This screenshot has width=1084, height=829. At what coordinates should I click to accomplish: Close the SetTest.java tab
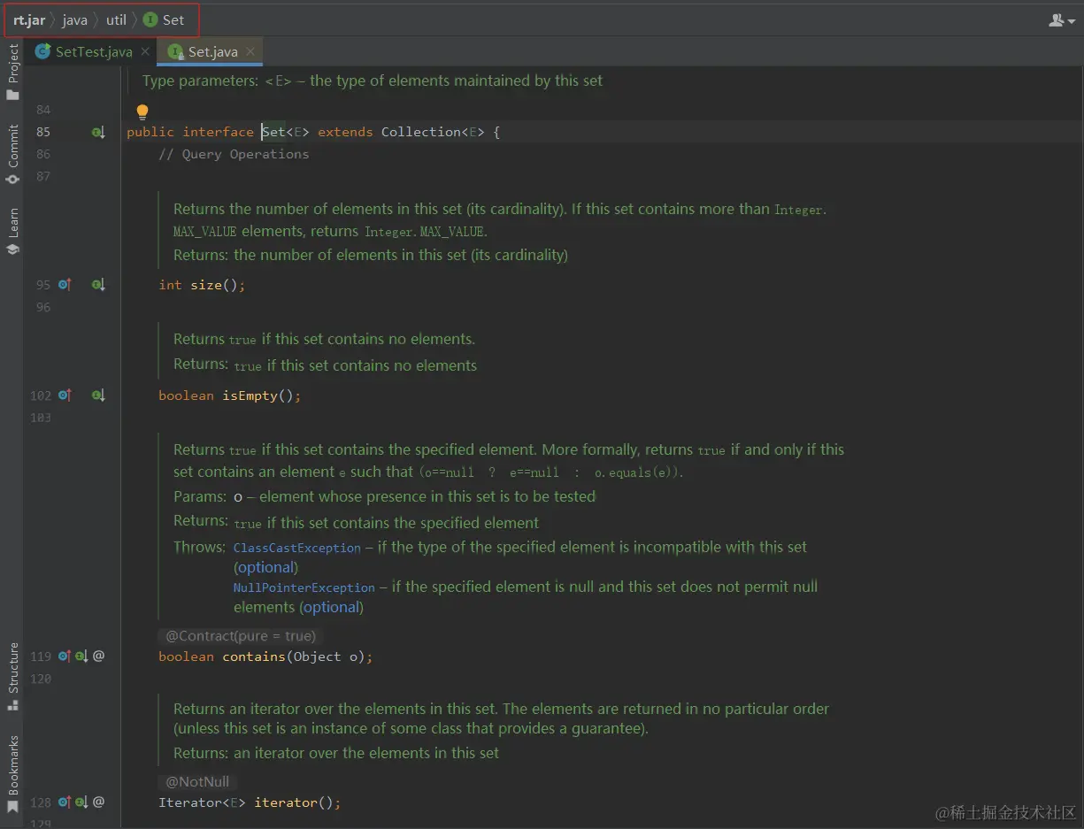click(x=145, y=51)
